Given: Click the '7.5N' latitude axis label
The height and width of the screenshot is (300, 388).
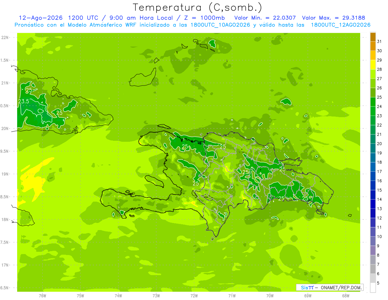Looking at the screenshot, I should (x=5, y=242).
